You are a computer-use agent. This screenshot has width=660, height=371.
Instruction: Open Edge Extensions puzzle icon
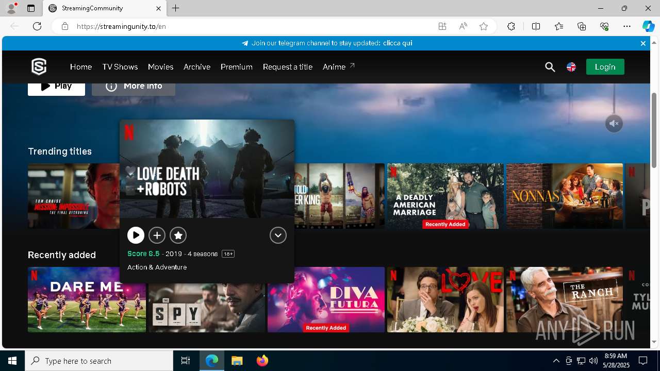click(511, 26)
